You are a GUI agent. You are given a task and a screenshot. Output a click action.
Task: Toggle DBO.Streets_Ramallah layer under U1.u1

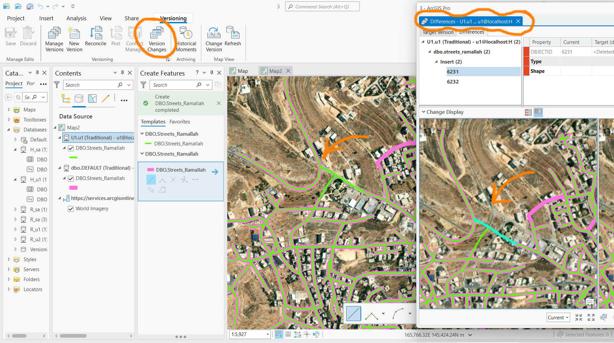pos(71,148)
